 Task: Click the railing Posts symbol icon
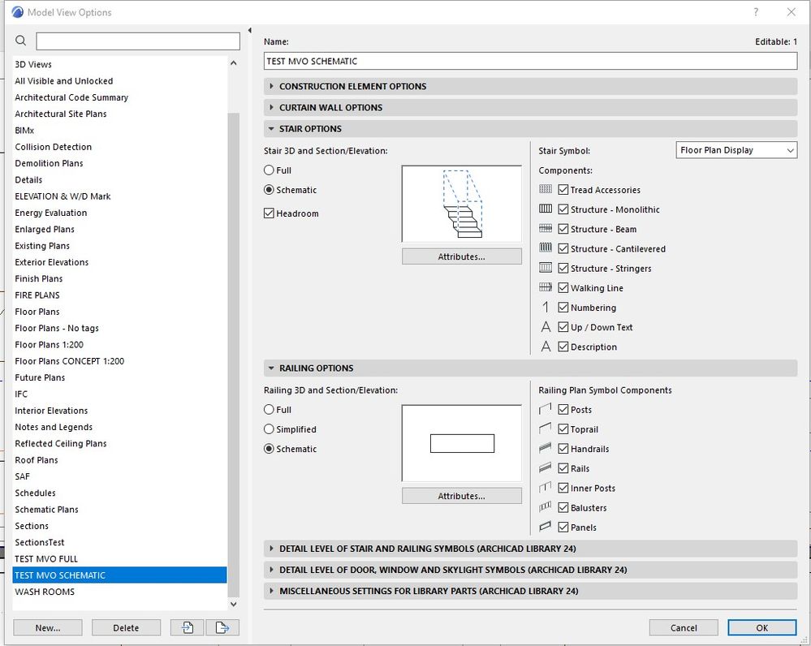point(546,409)
